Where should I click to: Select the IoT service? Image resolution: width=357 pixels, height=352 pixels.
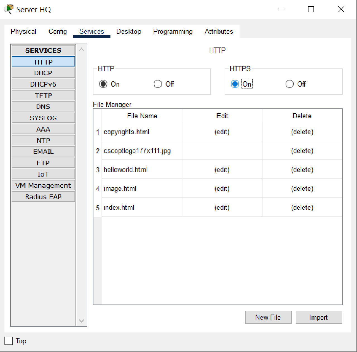click(x=43, y=174)
